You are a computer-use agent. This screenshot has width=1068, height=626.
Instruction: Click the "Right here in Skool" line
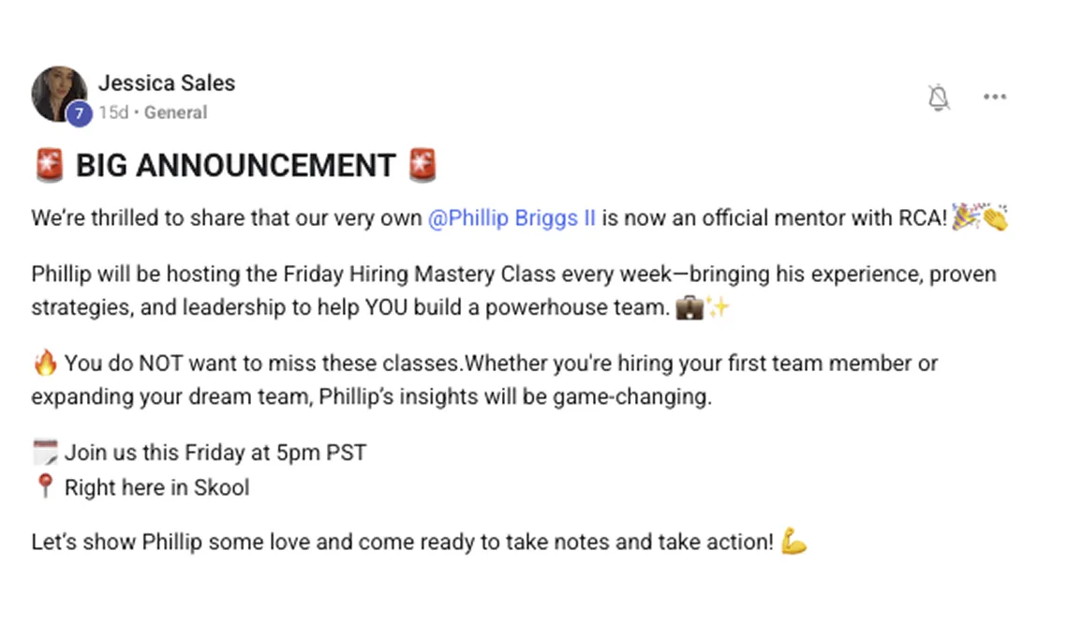(x=156, y=487)
